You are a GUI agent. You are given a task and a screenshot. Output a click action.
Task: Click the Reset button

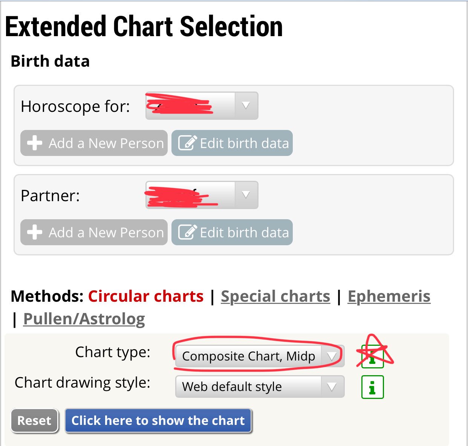tap(34, 420)
